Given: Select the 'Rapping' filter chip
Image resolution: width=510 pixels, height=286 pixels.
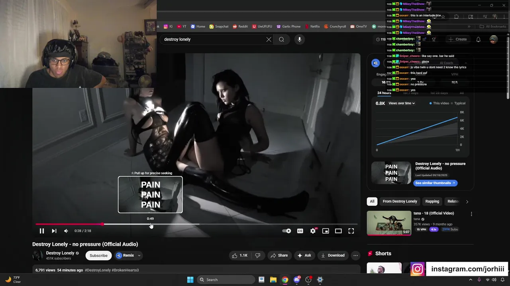Looking at the screenshot, I should click(432, 201).
